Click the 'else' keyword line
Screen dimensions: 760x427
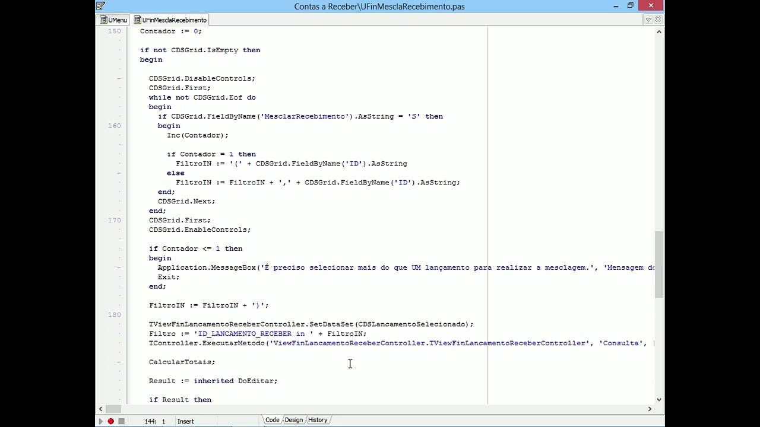(176, 173)
